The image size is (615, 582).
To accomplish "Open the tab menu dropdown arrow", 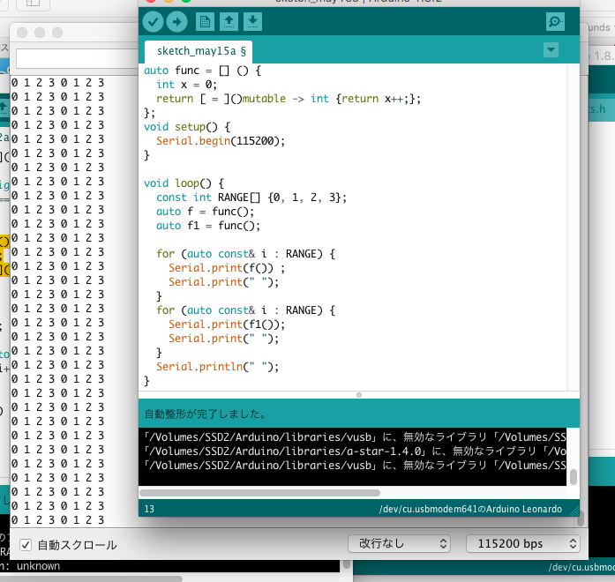I will pos(551,49).
